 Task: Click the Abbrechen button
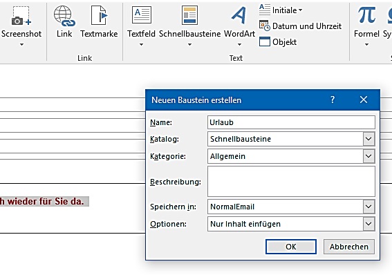click(x=348, y=247)
